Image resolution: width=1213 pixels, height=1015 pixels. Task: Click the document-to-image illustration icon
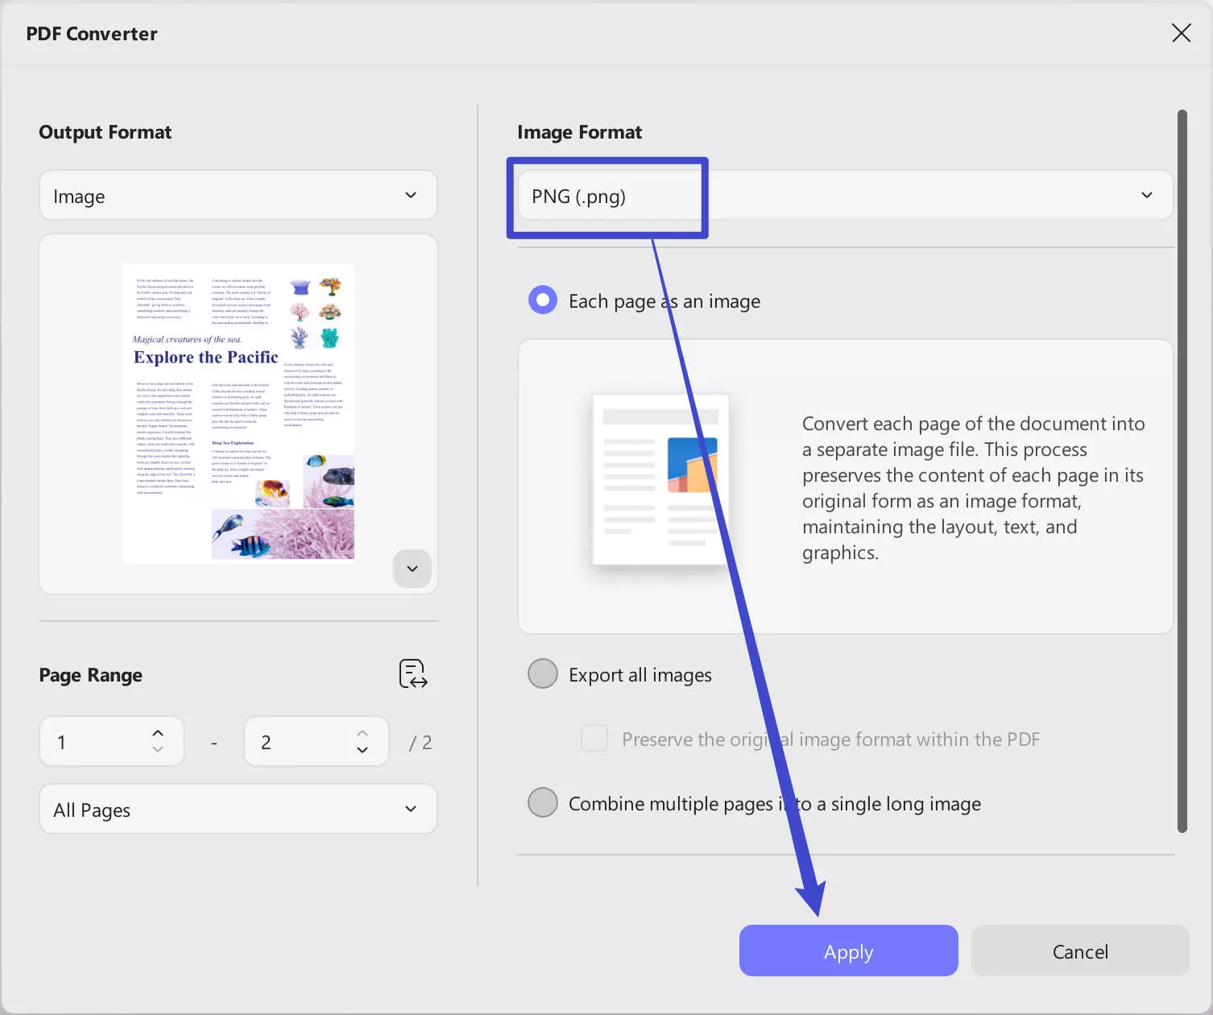click(659, 480)
